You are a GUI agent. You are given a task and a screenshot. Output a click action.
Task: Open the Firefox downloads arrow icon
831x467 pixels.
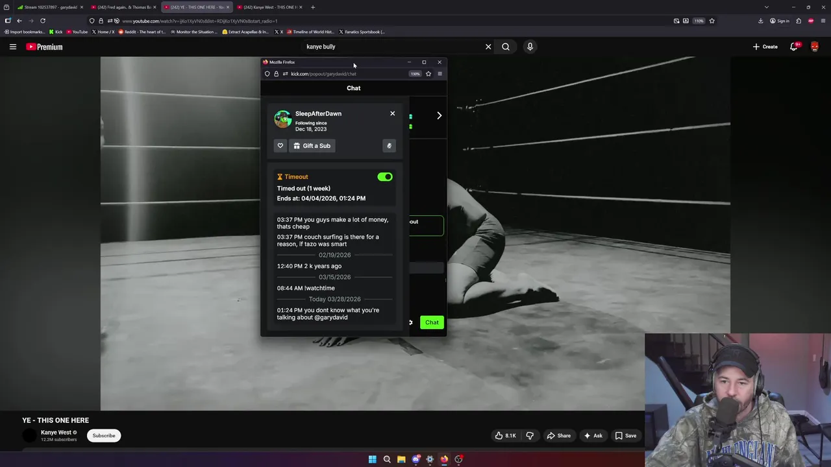(x=760, y=21)
